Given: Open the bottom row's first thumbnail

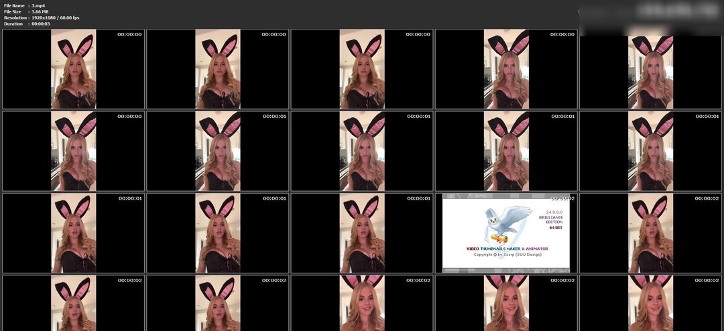Looking at the screenshot, I should [x=74, y=303].
